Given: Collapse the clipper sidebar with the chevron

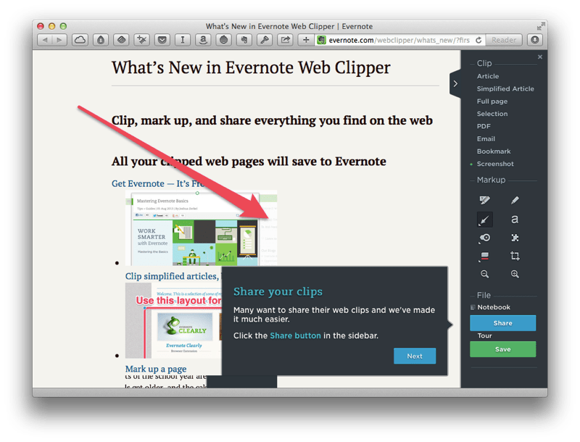Looking at the screenshot, I should (x=455, y=83).
